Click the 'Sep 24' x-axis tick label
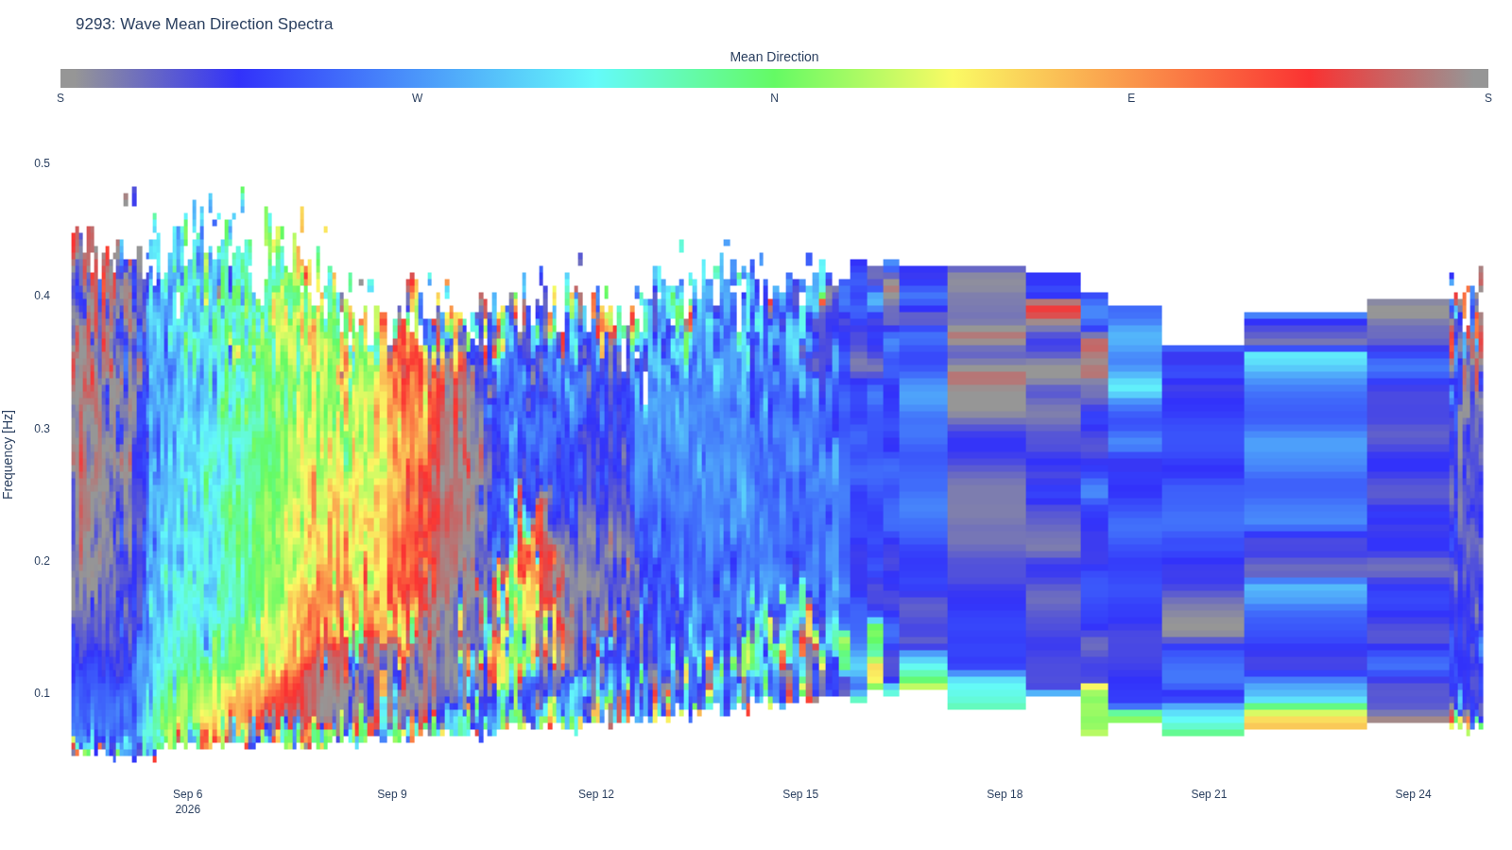The image size is (1512, 850). point(1414,794)
